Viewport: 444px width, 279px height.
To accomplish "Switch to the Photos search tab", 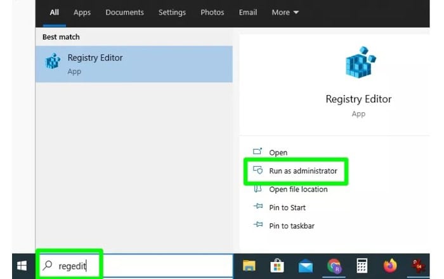I will click(212, 13).
